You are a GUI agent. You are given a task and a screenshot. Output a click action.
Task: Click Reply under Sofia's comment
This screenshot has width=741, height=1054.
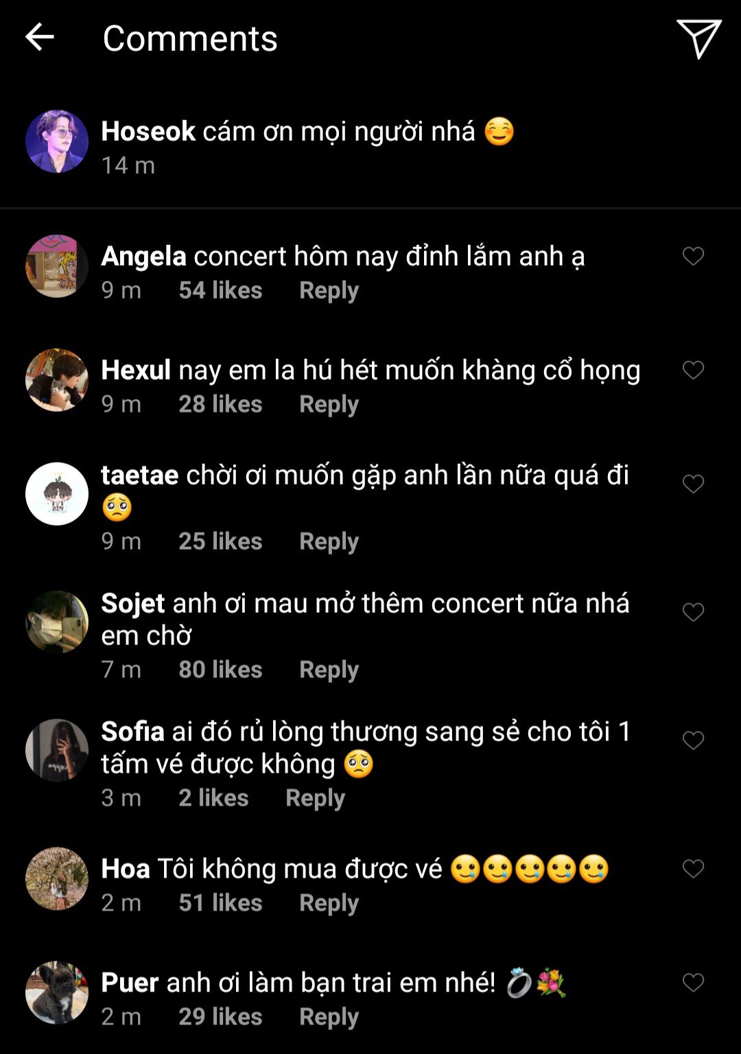click(x=315, y=798)
